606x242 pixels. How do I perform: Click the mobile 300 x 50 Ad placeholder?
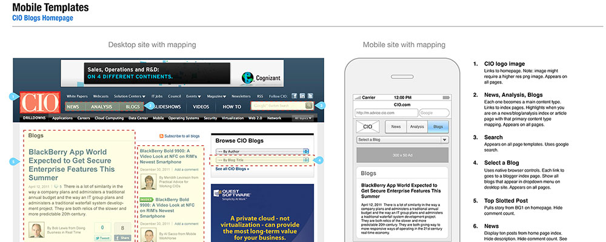[402, 154]
